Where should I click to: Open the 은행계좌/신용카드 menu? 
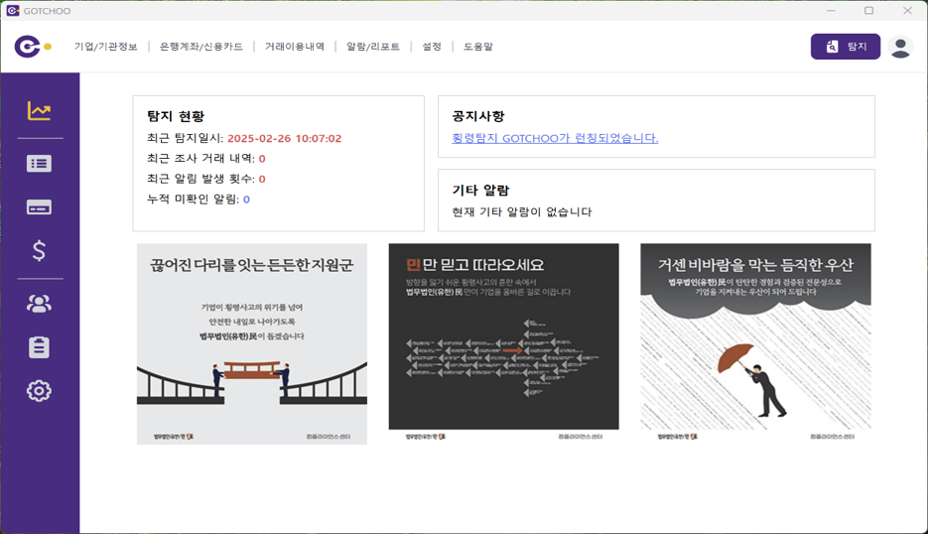coord(200,47)
